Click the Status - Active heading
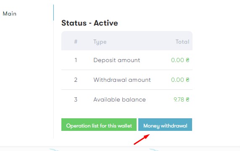 pyautogui.click(x=90, y=23)
